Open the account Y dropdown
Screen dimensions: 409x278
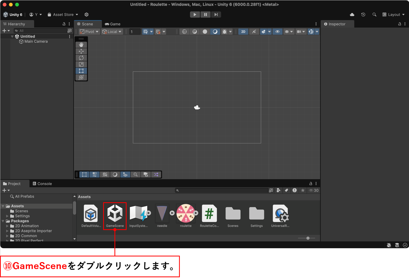(35, 15)
